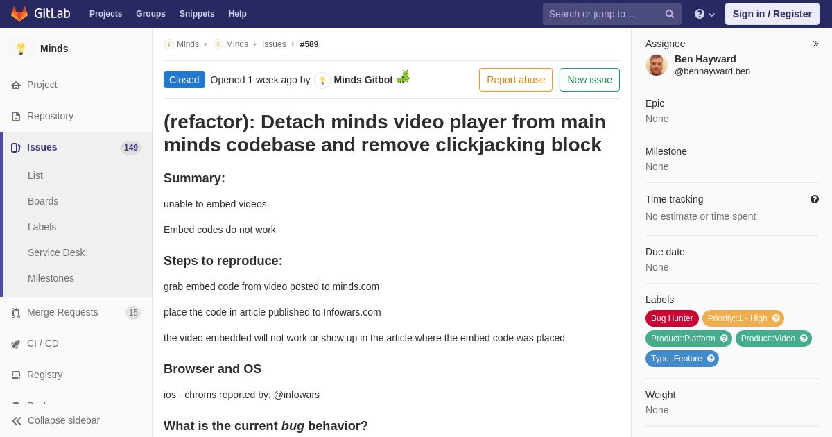Viewport: 832px width, 437px height.
Task: Open the Groups menu
Action: (150, 14)
